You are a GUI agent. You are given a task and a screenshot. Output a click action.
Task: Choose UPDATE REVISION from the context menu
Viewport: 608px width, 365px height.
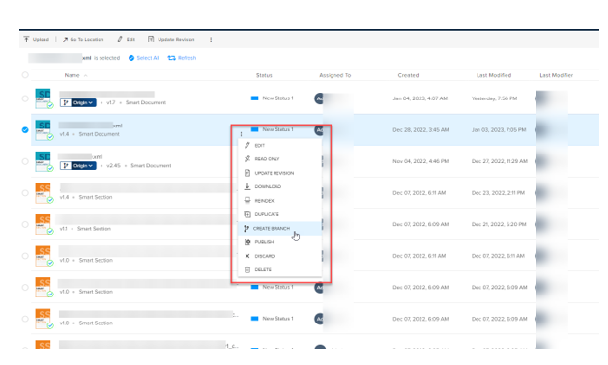[279, 173]
